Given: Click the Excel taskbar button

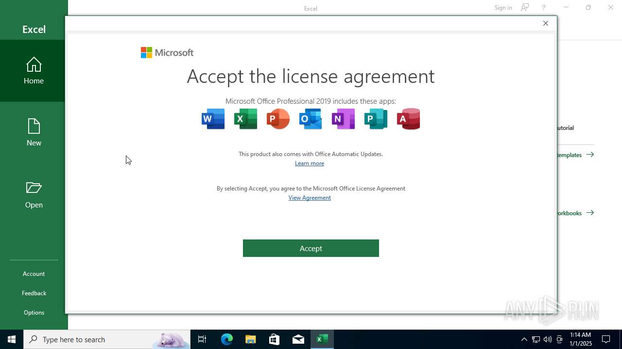Looking at the screenshot, I should (x=322, y=339).
